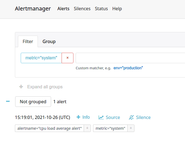Click plus next to alert's metric="system" label
Screen dimensions: 185x143
pos(131,128)
